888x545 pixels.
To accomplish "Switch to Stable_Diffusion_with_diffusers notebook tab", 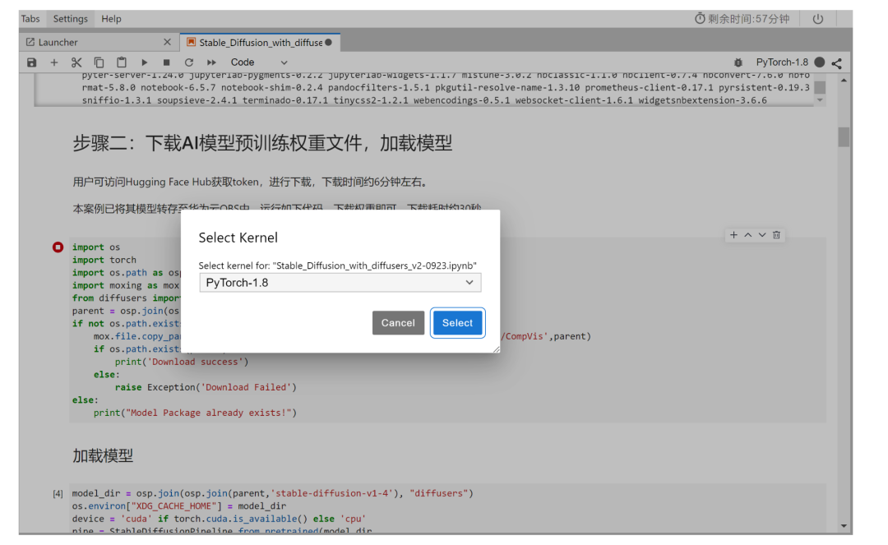I will [260, 43].
